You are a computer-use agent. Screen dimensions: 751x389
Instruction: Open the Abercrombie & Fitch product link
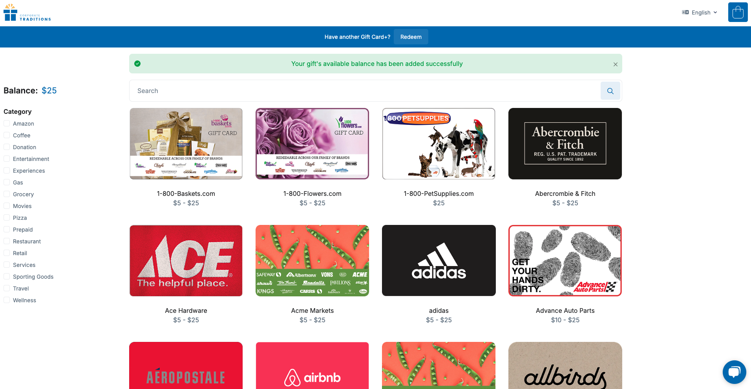(x=565, y=194)
